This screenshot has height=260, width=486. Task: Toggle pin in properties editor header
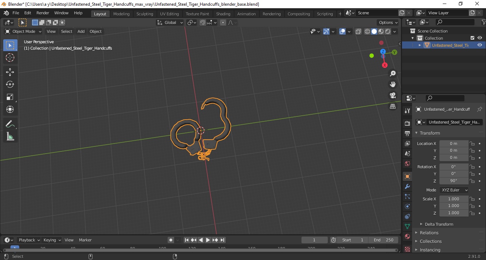pyautogui.click(x=480, y=109)
